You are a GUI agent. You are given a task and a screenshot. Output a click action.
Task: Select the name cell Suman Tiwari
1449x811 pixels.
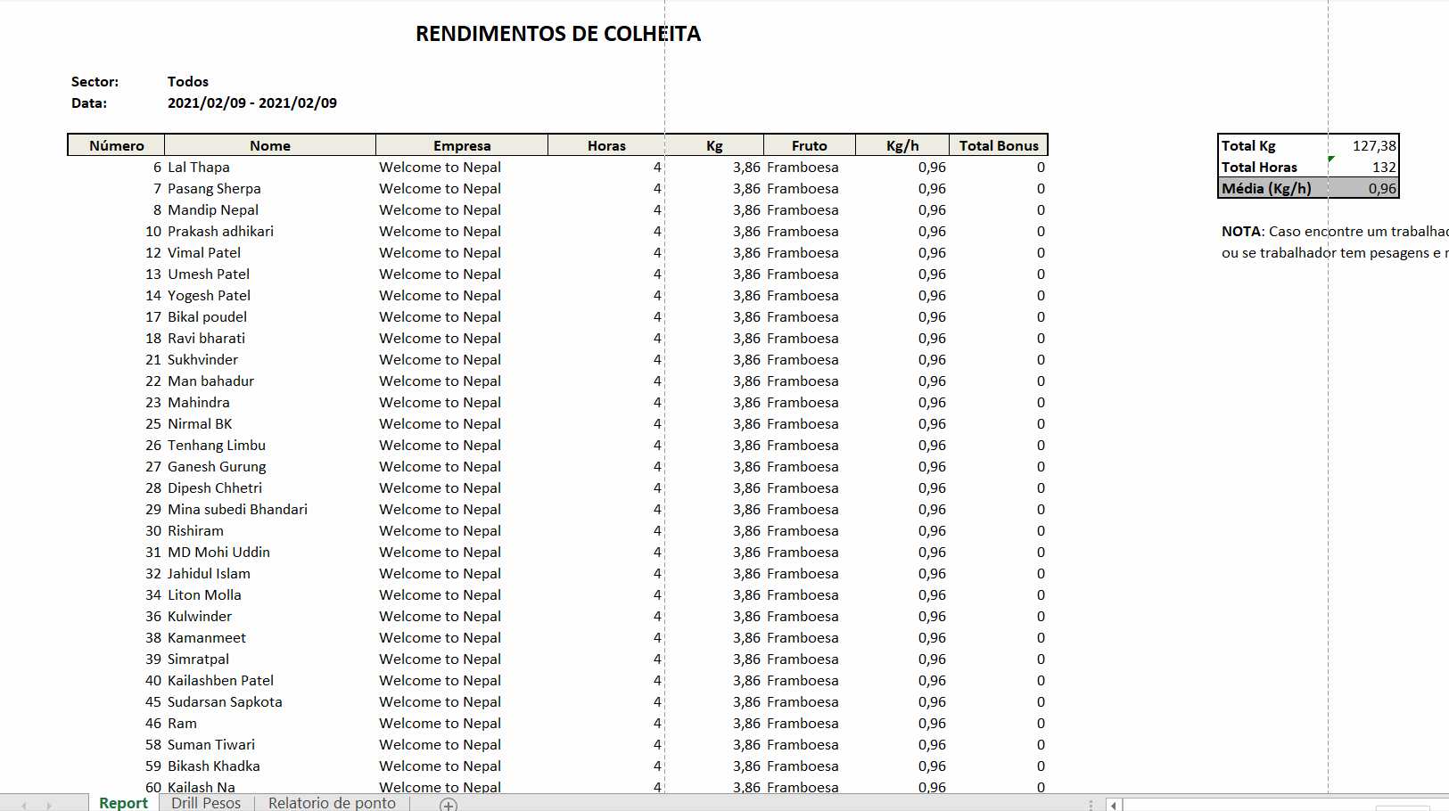tap(211, 744)
